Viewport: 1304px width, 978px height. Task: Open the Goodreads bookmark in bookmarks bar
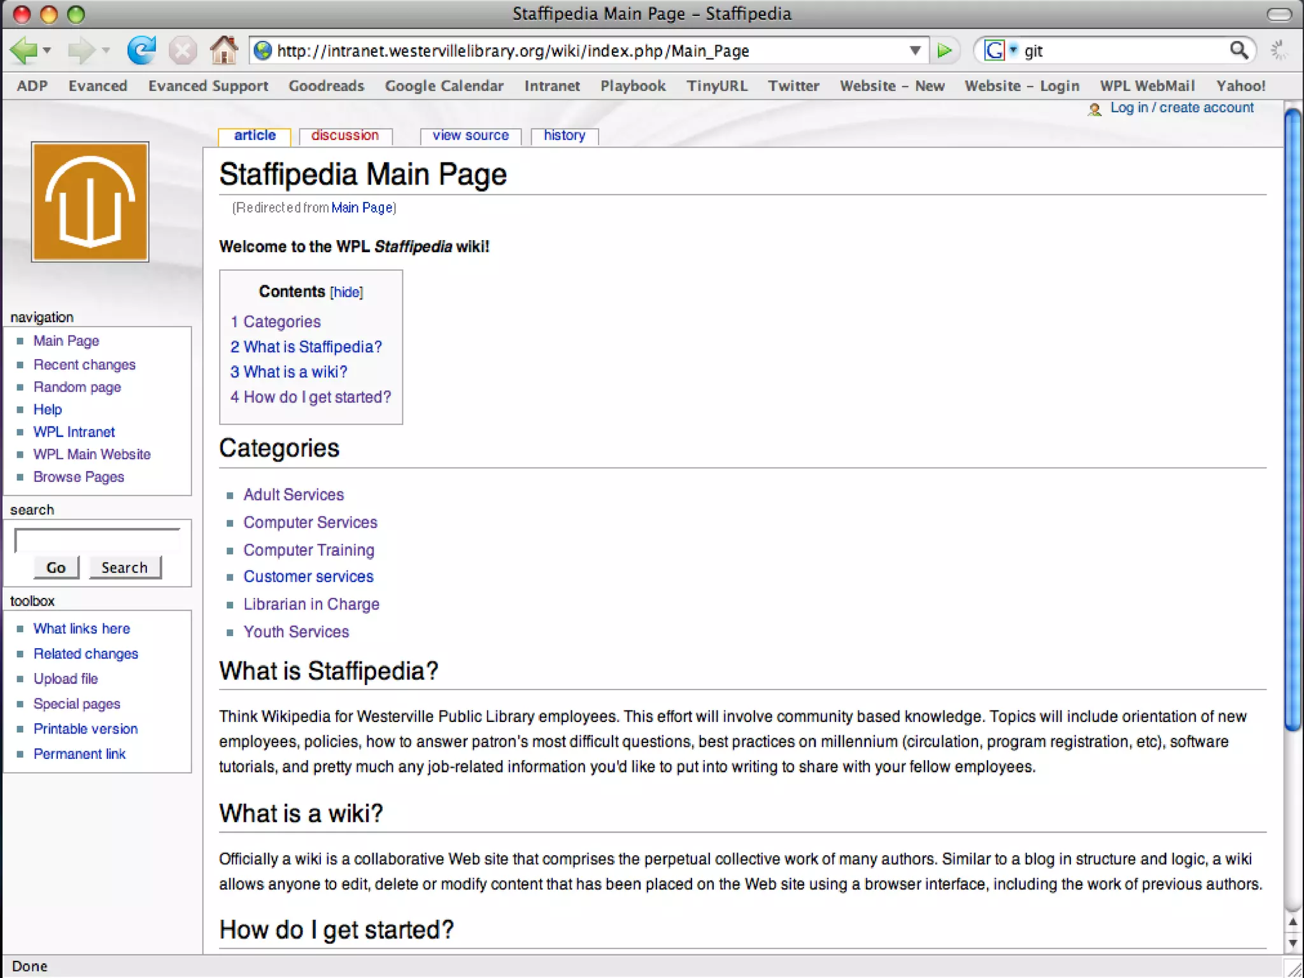[326, 86]
